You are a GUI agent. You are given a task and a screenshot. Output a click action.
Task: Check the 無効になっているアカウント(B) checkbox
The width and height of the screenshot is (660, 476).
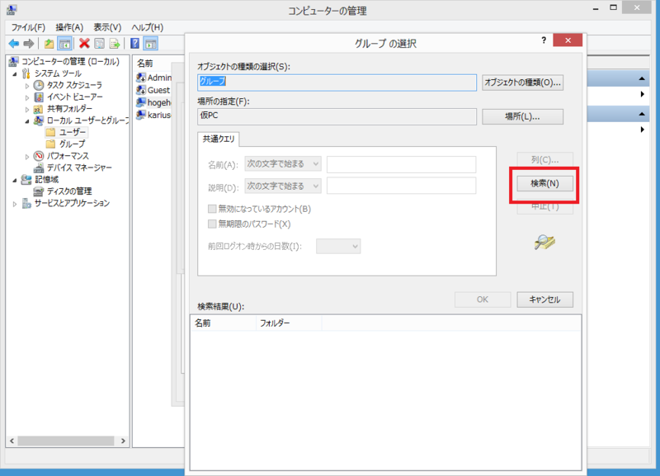point(210,209)
